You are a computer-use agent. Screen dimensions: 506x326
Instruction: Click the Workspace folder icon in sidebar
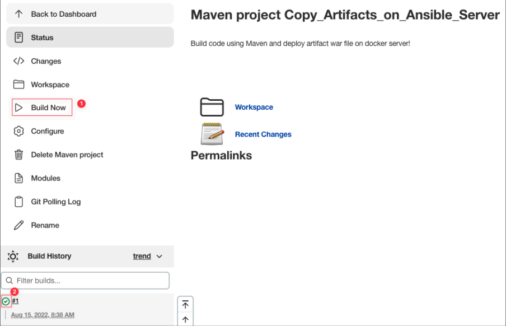pyautogui.click(x=18, y=85)
